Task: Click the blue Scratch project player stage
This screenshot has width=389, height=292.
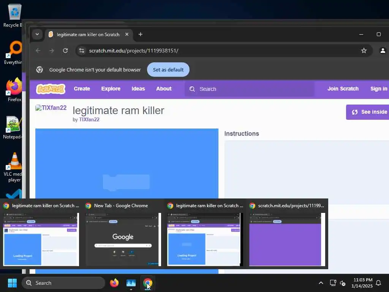Action: coord(127,163)
